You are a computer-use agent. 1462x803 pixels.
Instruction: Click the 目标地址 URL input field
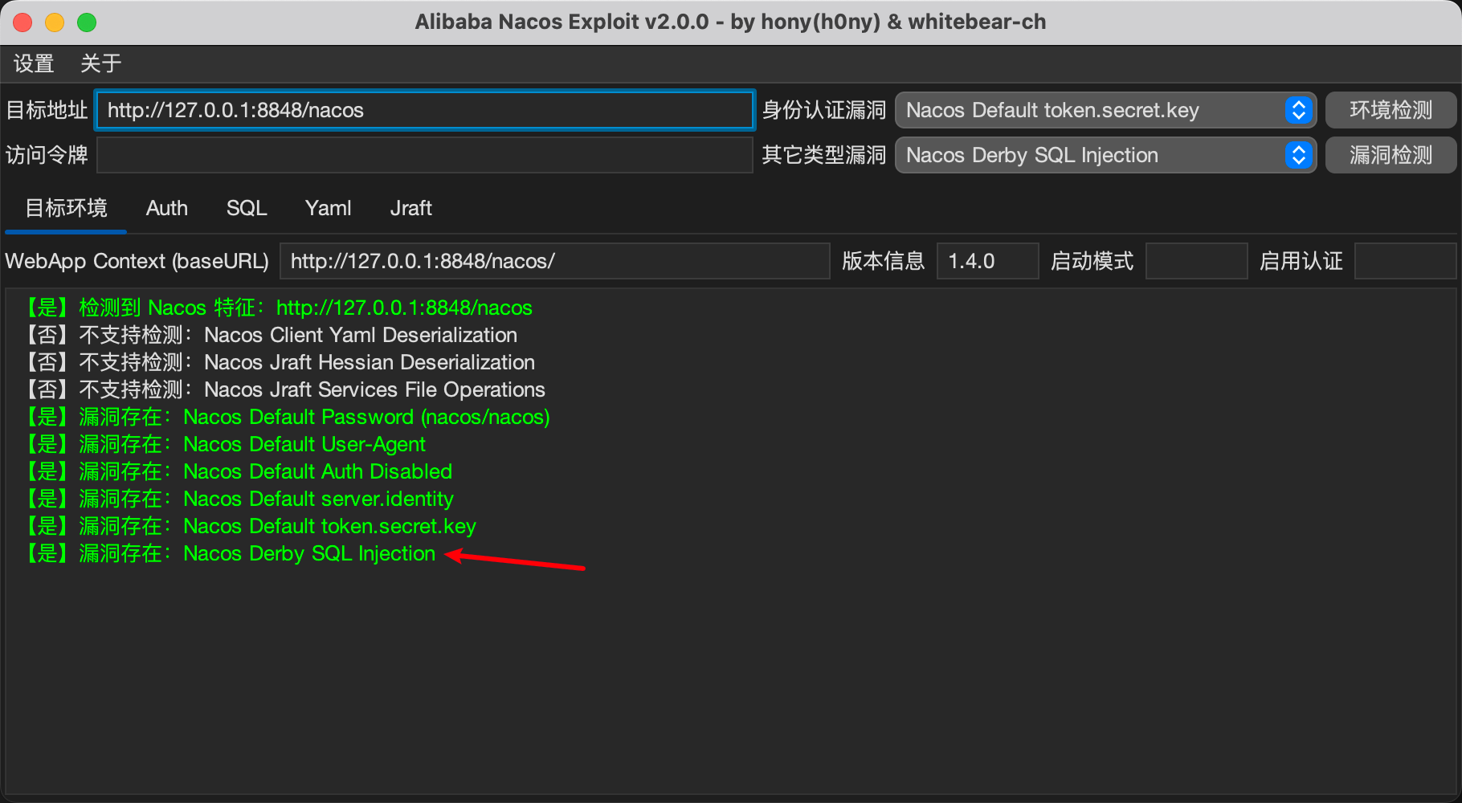(x=425, y=110)
